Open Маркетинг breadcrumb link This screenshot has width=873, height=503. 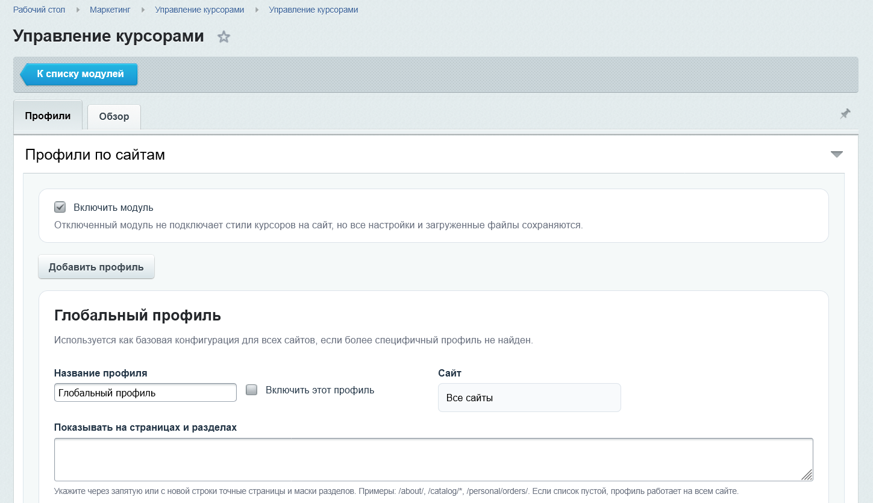(x=110, y=10)
